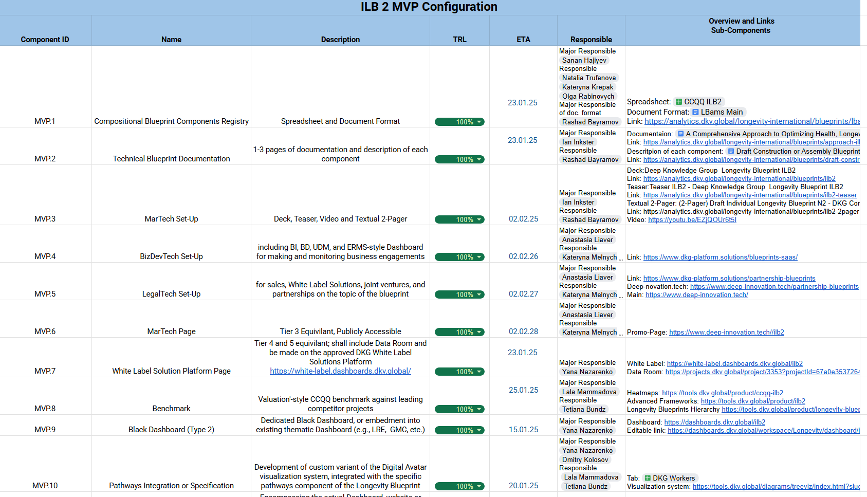Click the Sanan Hajiyev people chip

point(584,61)
